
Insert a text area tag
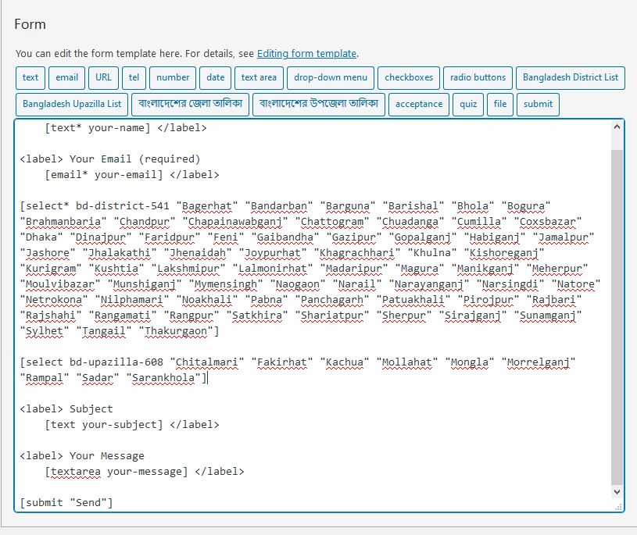(259, 77)
